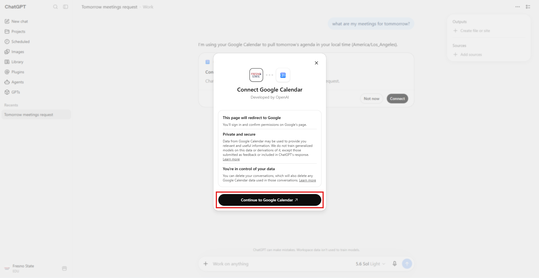Focus the Work on anything input field
Image resolution: width=539 pixels, height=278 pixels.
pyautogui.click(x=281, y=264)
